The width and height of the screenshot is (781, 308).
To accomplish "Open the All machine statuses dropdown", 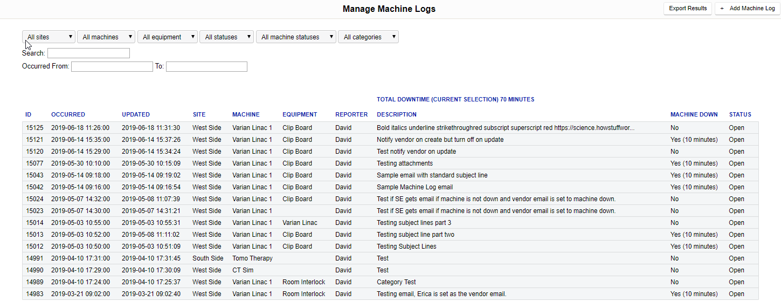I will (x=296, y=37).
